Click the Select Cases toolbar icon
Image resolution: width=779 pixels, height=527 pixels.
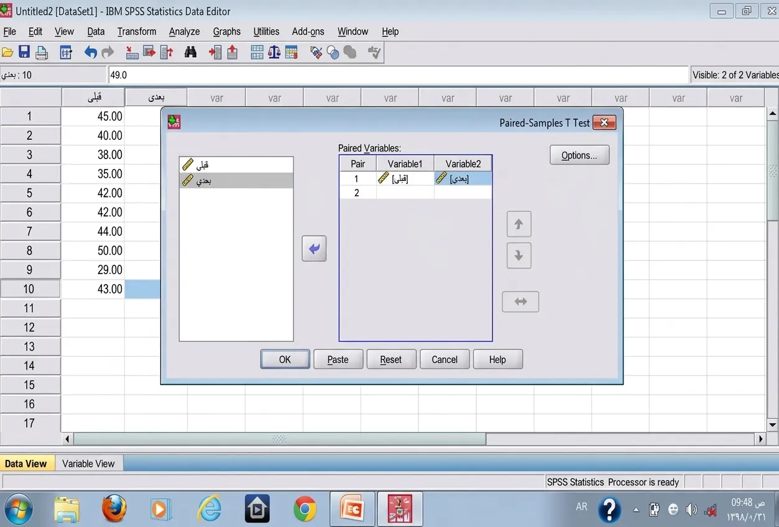[x=292, y=53]
